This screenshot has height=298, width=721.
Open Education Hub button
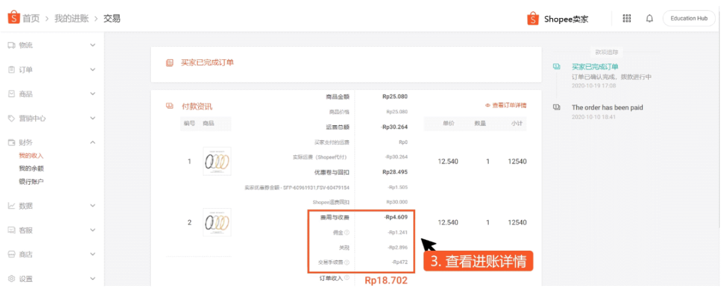pos(689,19)
